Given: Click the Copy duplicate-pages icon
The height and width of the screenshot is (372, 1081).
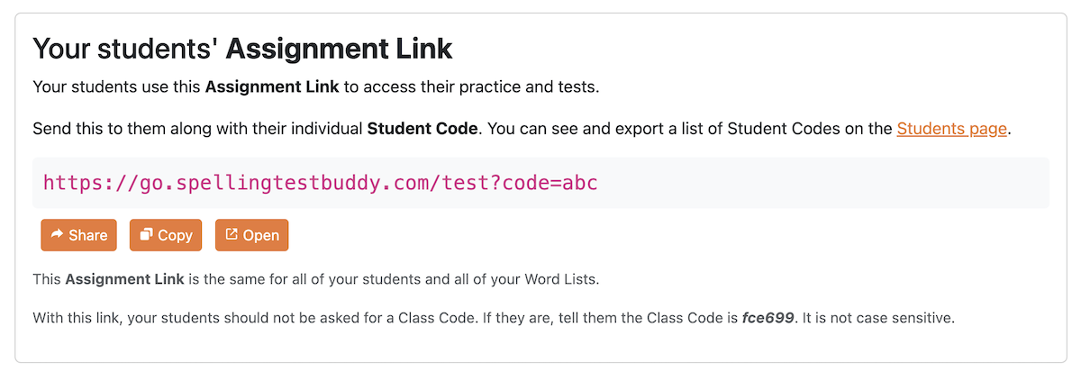Looking at the screenshot, I should pyautogui.click(x=145, y=235).
